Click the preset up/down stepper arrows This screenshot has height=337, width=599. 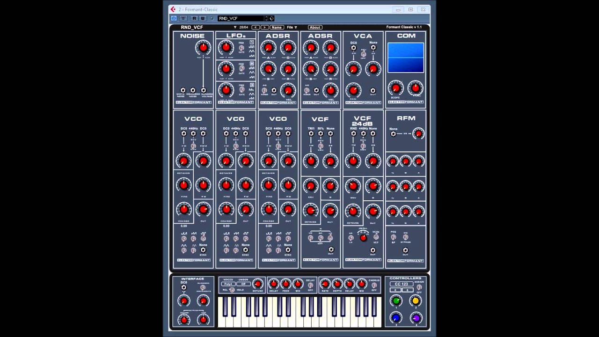[266, 18]
